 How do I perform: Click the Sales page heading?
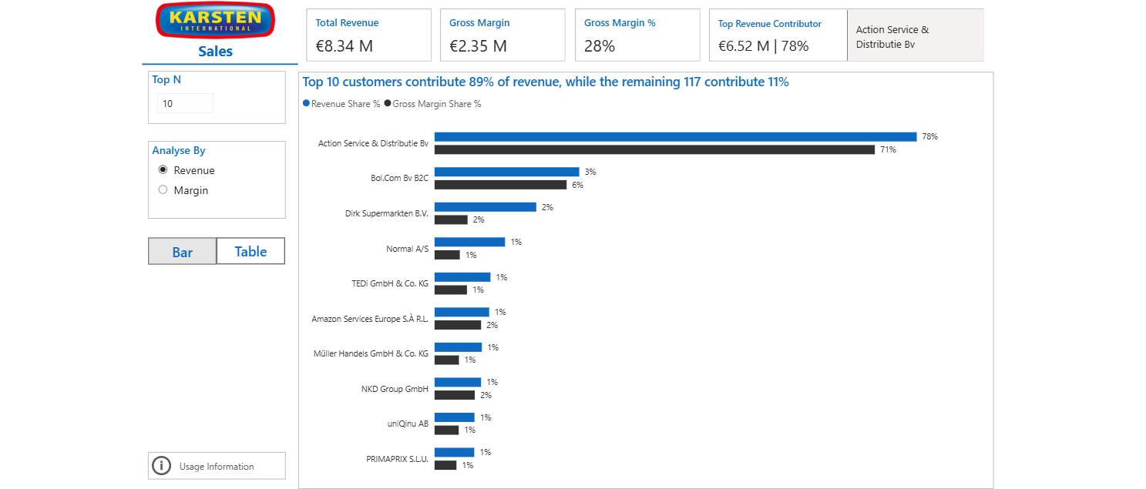(x=215, y=52)
